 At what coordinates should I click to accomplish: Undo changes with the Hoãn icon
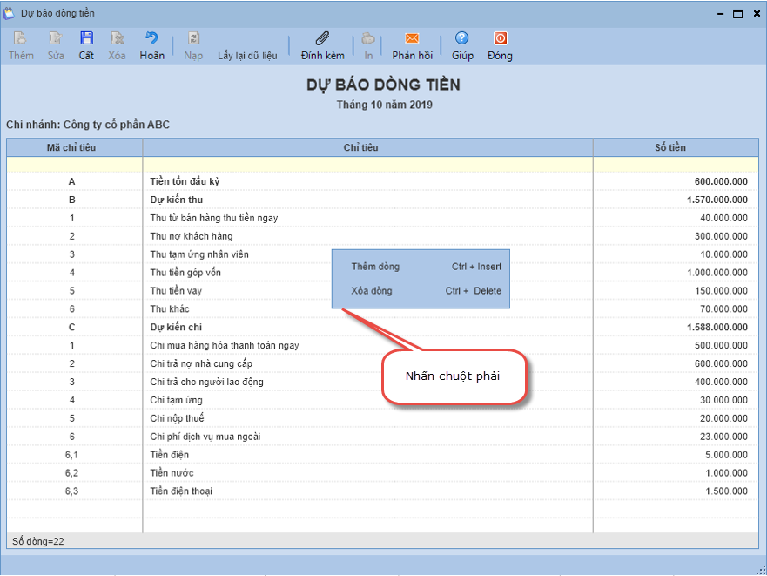[x=151, y=39]
